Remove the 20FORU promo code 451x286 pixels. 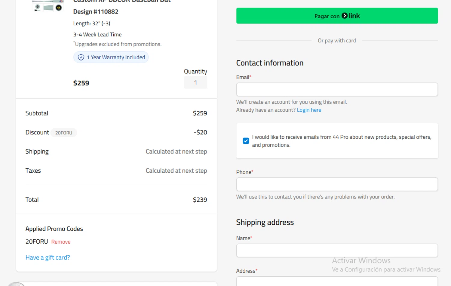(x=61, y=242)
